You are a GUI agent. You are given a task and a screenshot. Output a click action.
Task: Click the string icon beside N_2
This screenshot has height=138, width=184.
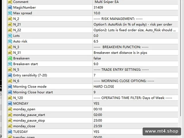point(10,19)
